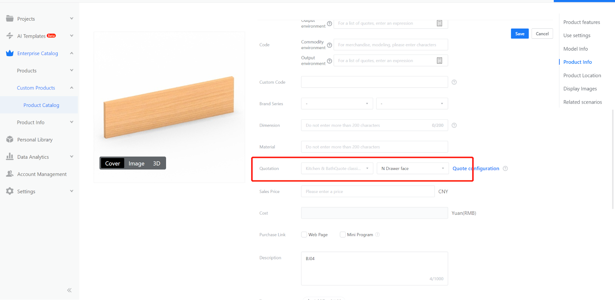Image resolution: width=615 pixels, height=300 pixels.
Task: Switch preview to Image tab
Action: (x=136, y=163)
